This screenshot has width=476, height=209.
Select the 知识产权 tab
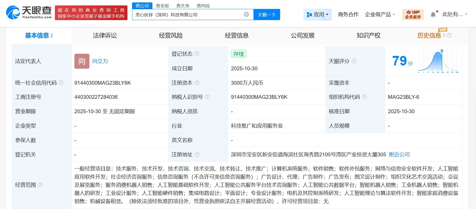(369, 36)
